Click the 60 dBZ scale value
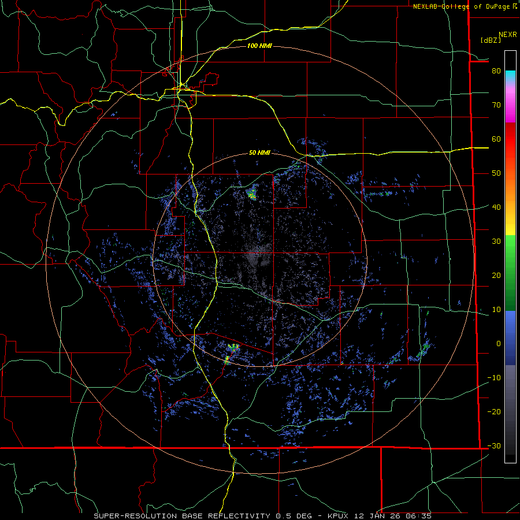The image size is (520, 520). 496,139
